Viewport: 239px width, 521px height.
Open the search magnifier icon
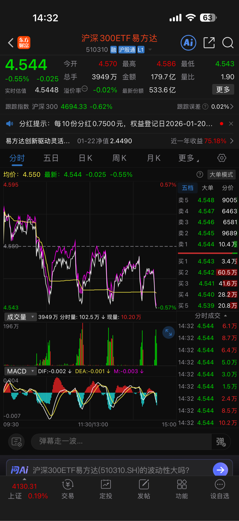(228, 42)
